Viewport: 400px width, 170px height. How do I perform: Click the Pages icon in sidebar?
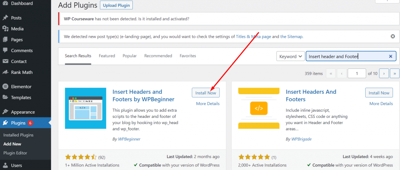point(5,40)
